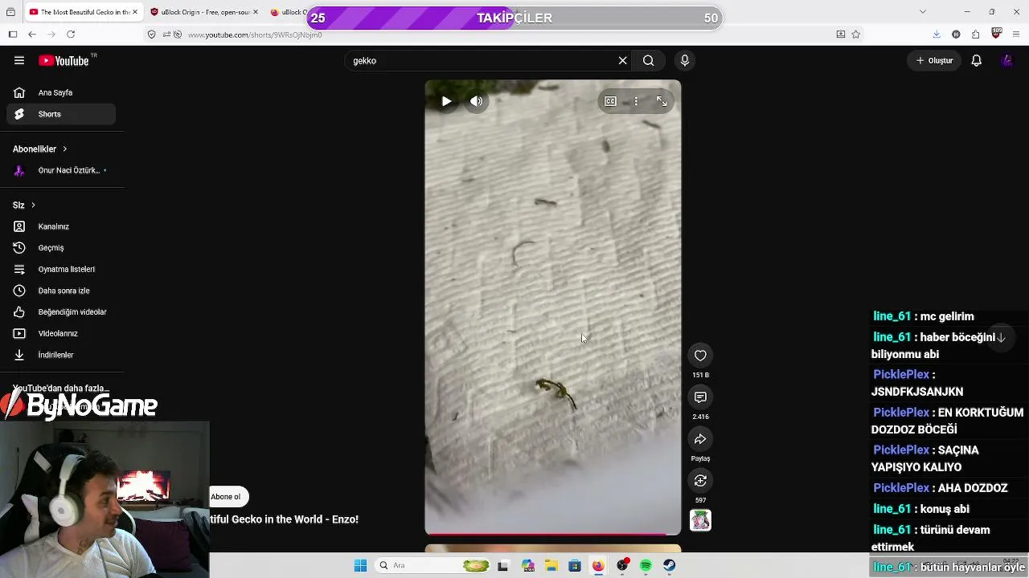
Task: Toggle closed captions on the Short
Action: point(610,101)
